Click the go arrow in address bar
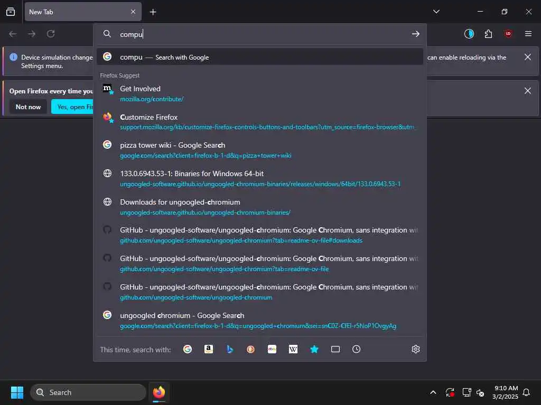Screen dimensions: 541x405 415,34
